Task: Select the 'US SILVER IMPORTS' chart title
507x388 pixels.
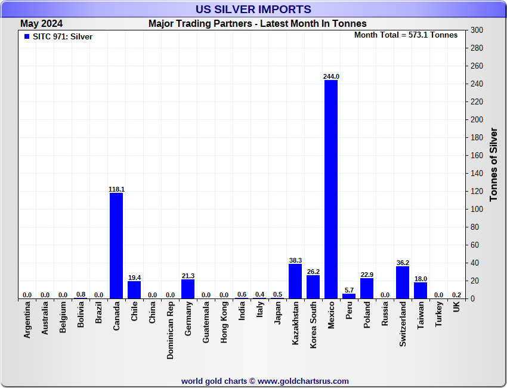Action: 253,10
